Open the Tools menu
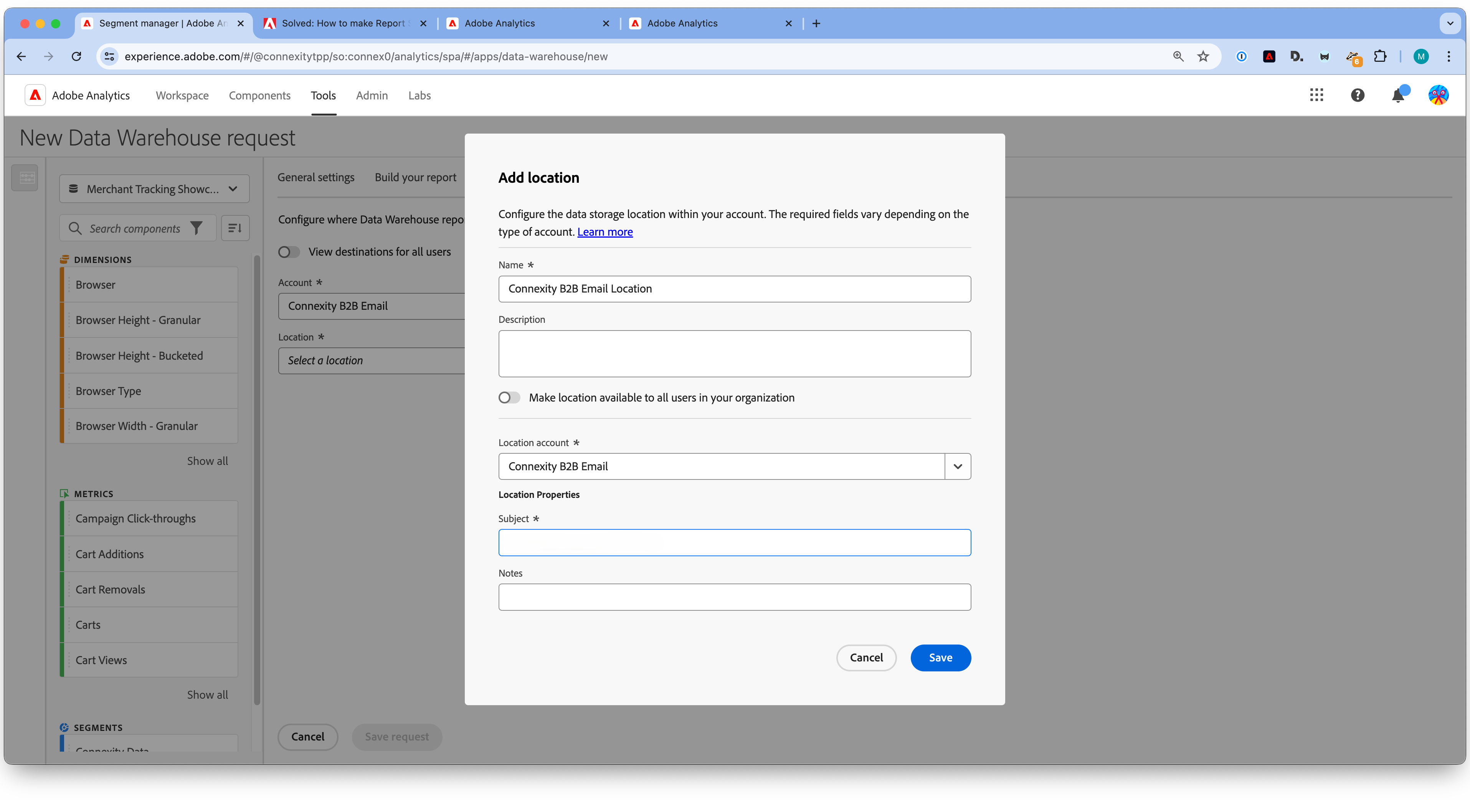This screenshot has height=800, width=1470. 323,96
